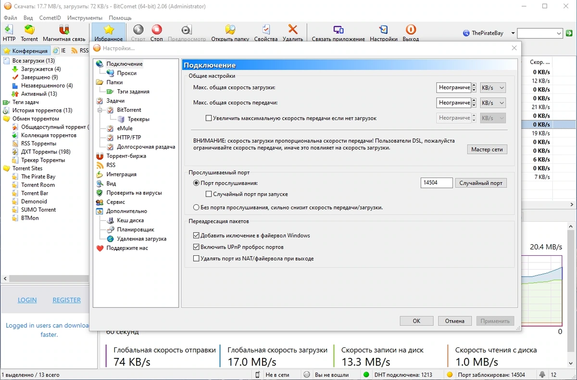The height and width of the screenshot is (380, 577).
Task: Open Удаленная загрузка settings page
Action: 141,238
